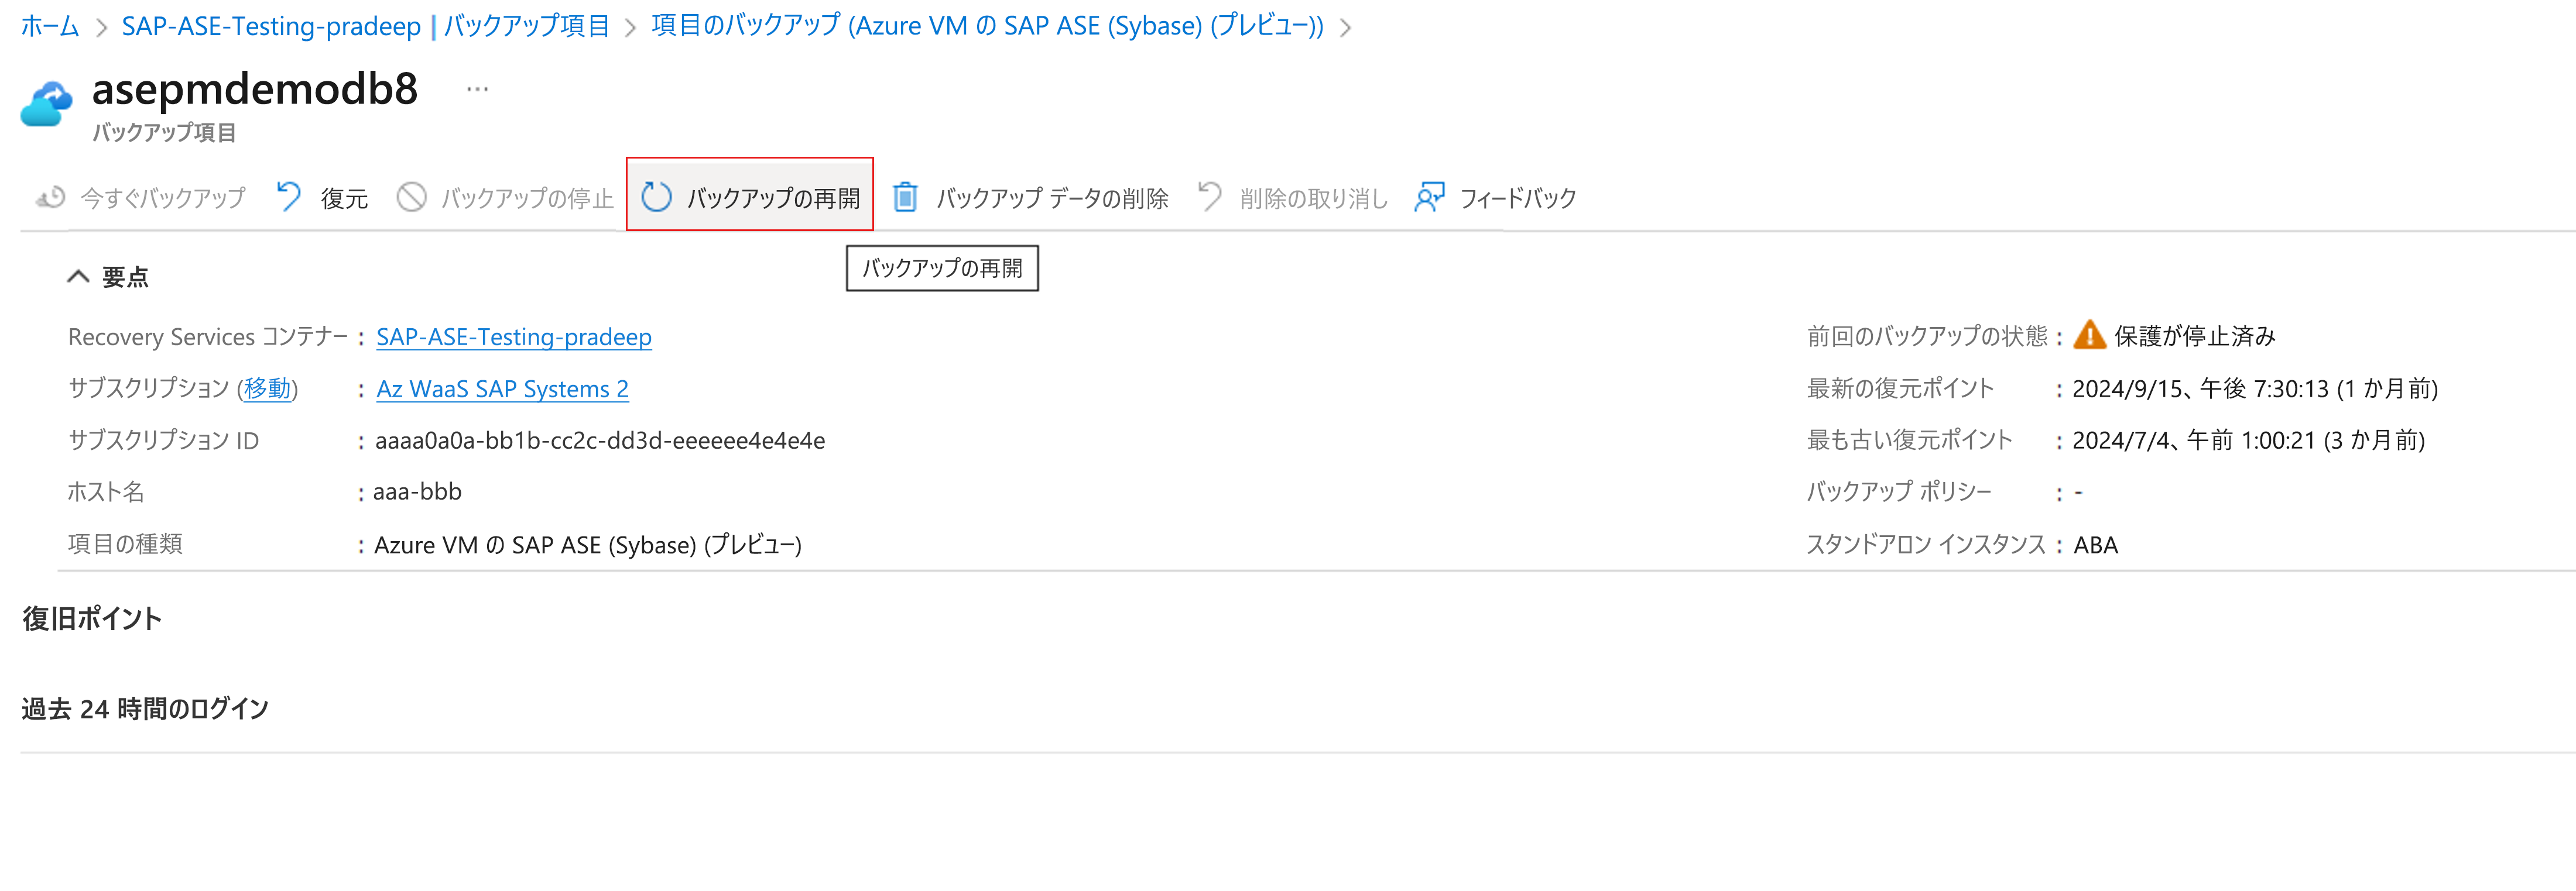Open the SAP-ASE-Testing-pradeep バックアップ項目 breadcrumb
The width and height of the screenshot is (2576, 891).
point(365,26)
